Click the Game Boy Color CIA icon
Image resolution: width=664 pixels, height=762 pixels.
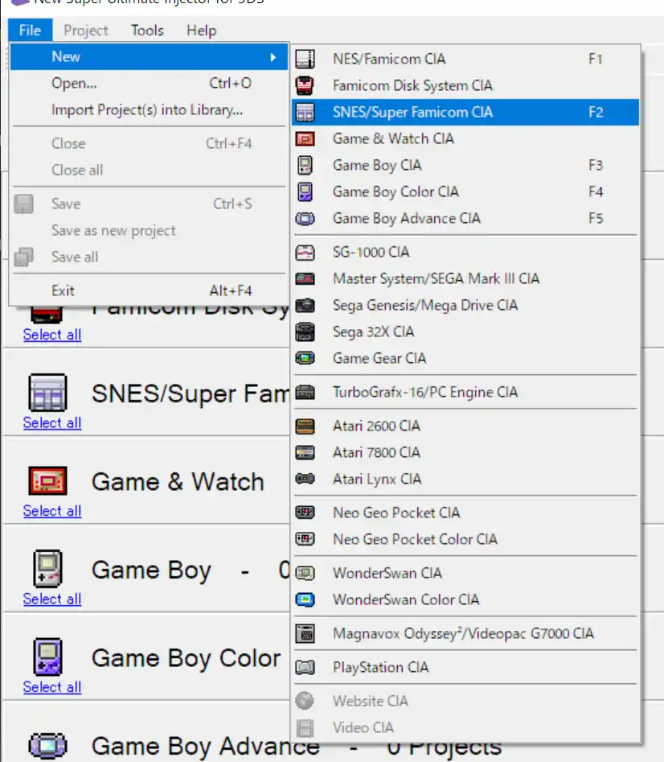point(305,192)
